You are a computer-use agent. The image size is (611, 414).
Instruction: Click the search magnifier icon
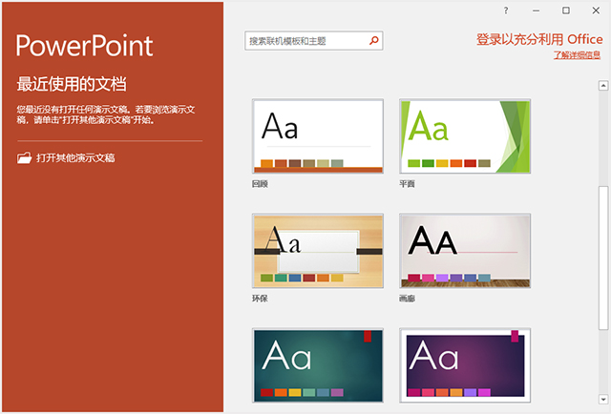[373, 40]
